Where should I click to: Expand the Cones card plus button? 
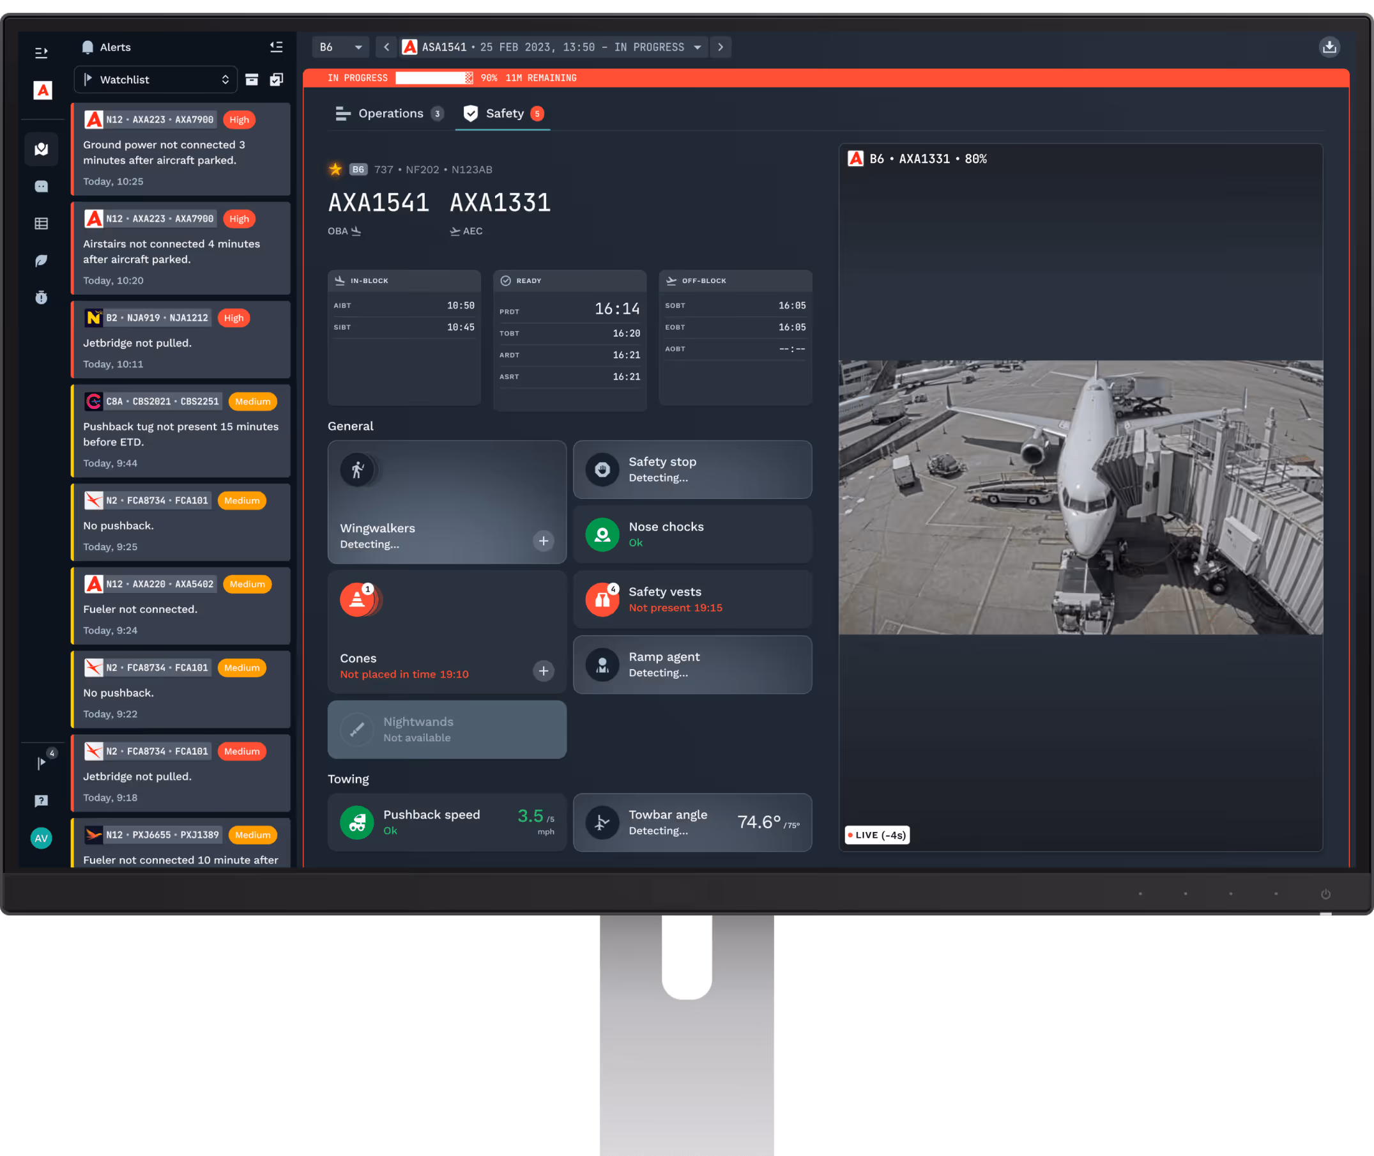click(x=543, y=670)
